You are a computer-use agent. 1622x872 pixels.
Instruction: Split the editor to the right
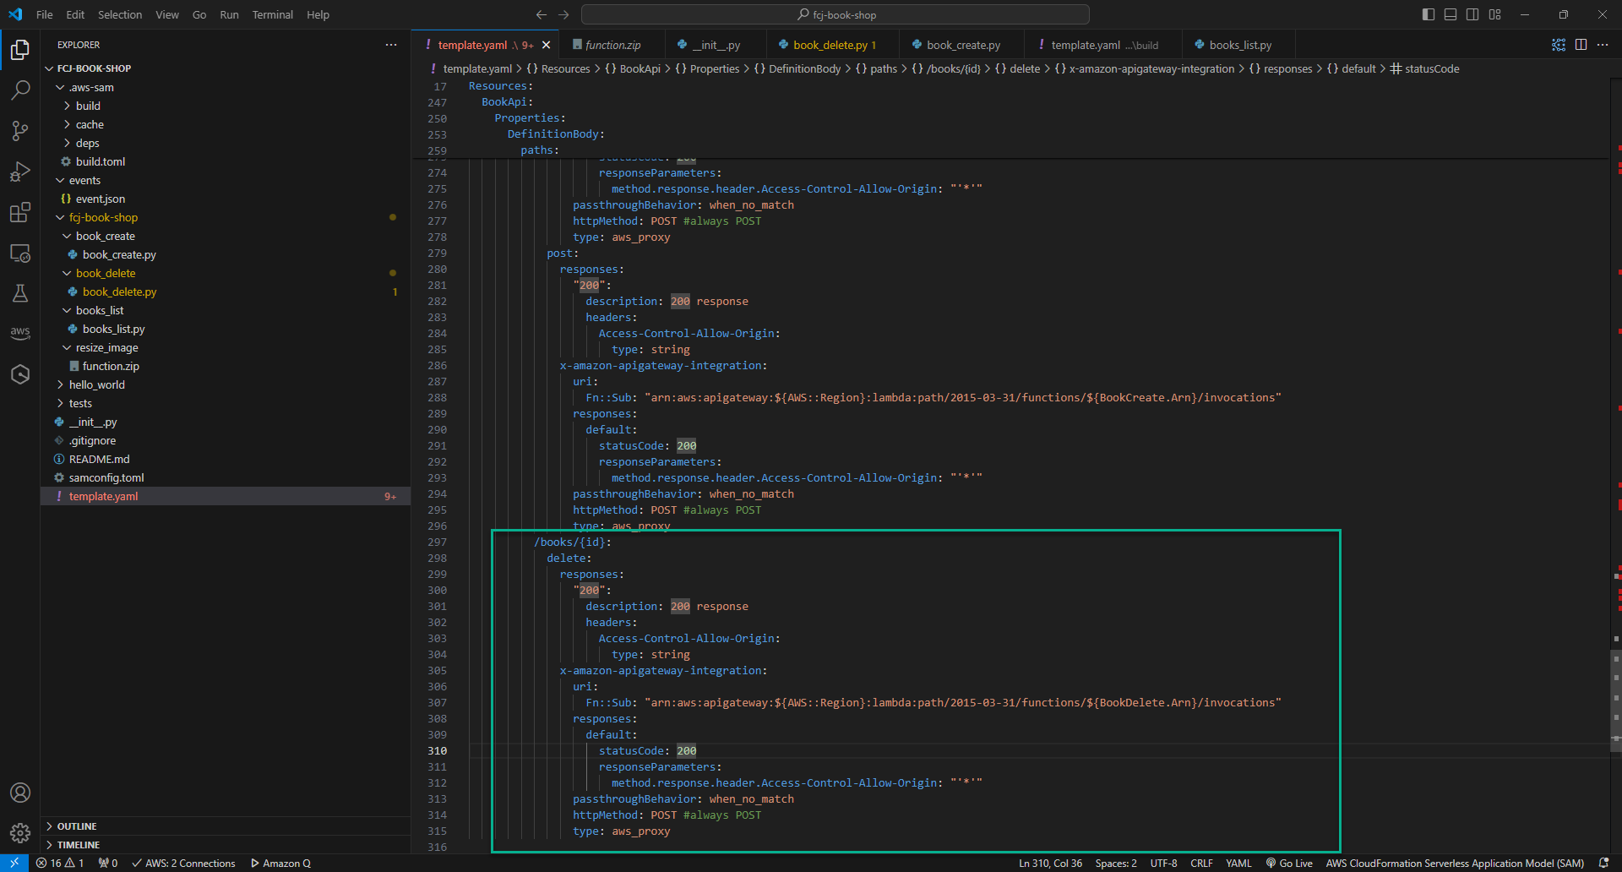tap(1581, 45)
